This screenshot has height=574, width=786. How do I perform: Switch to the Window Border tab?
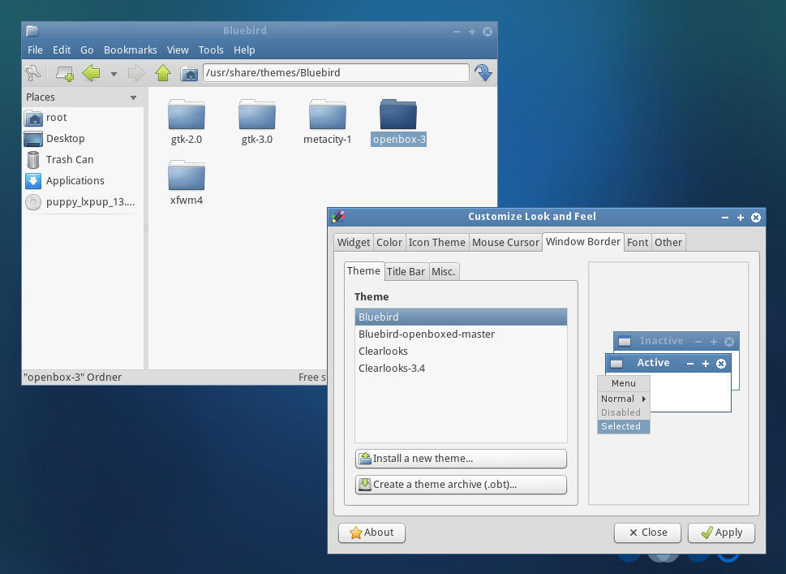click(583, 241)
